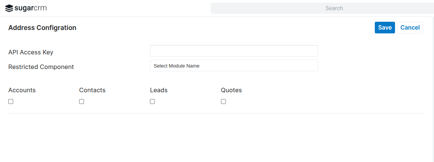
Task: Open the Select Module Name dropdown
Action: click(234, 66)
